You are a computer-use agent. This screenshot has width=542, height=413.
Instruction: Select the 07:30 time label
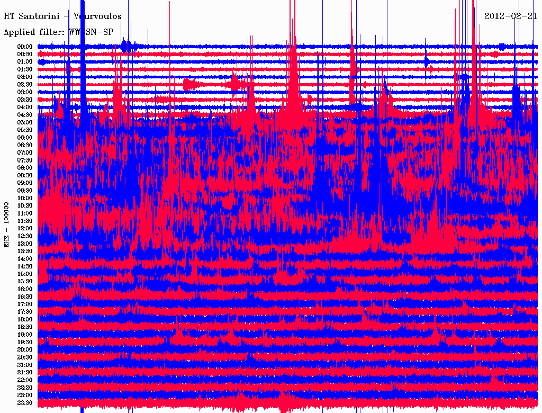point(25,160)
